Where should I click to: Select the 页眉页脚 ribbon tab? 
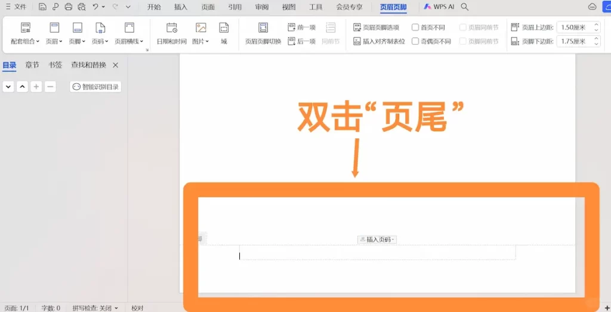pyautogui.click(x=394, y=7)
